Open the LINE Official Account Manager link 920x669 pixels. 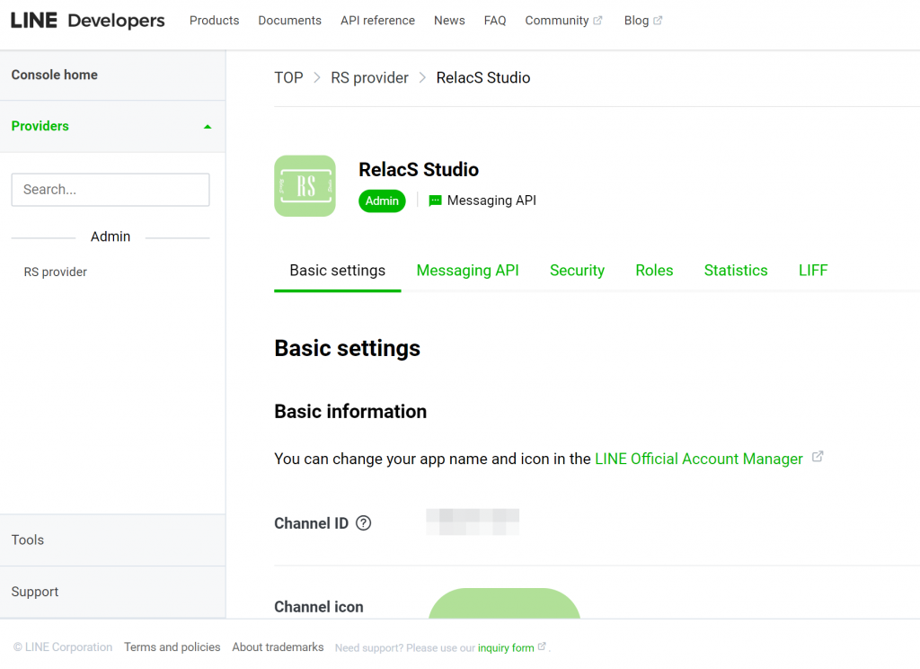[699, 459]
